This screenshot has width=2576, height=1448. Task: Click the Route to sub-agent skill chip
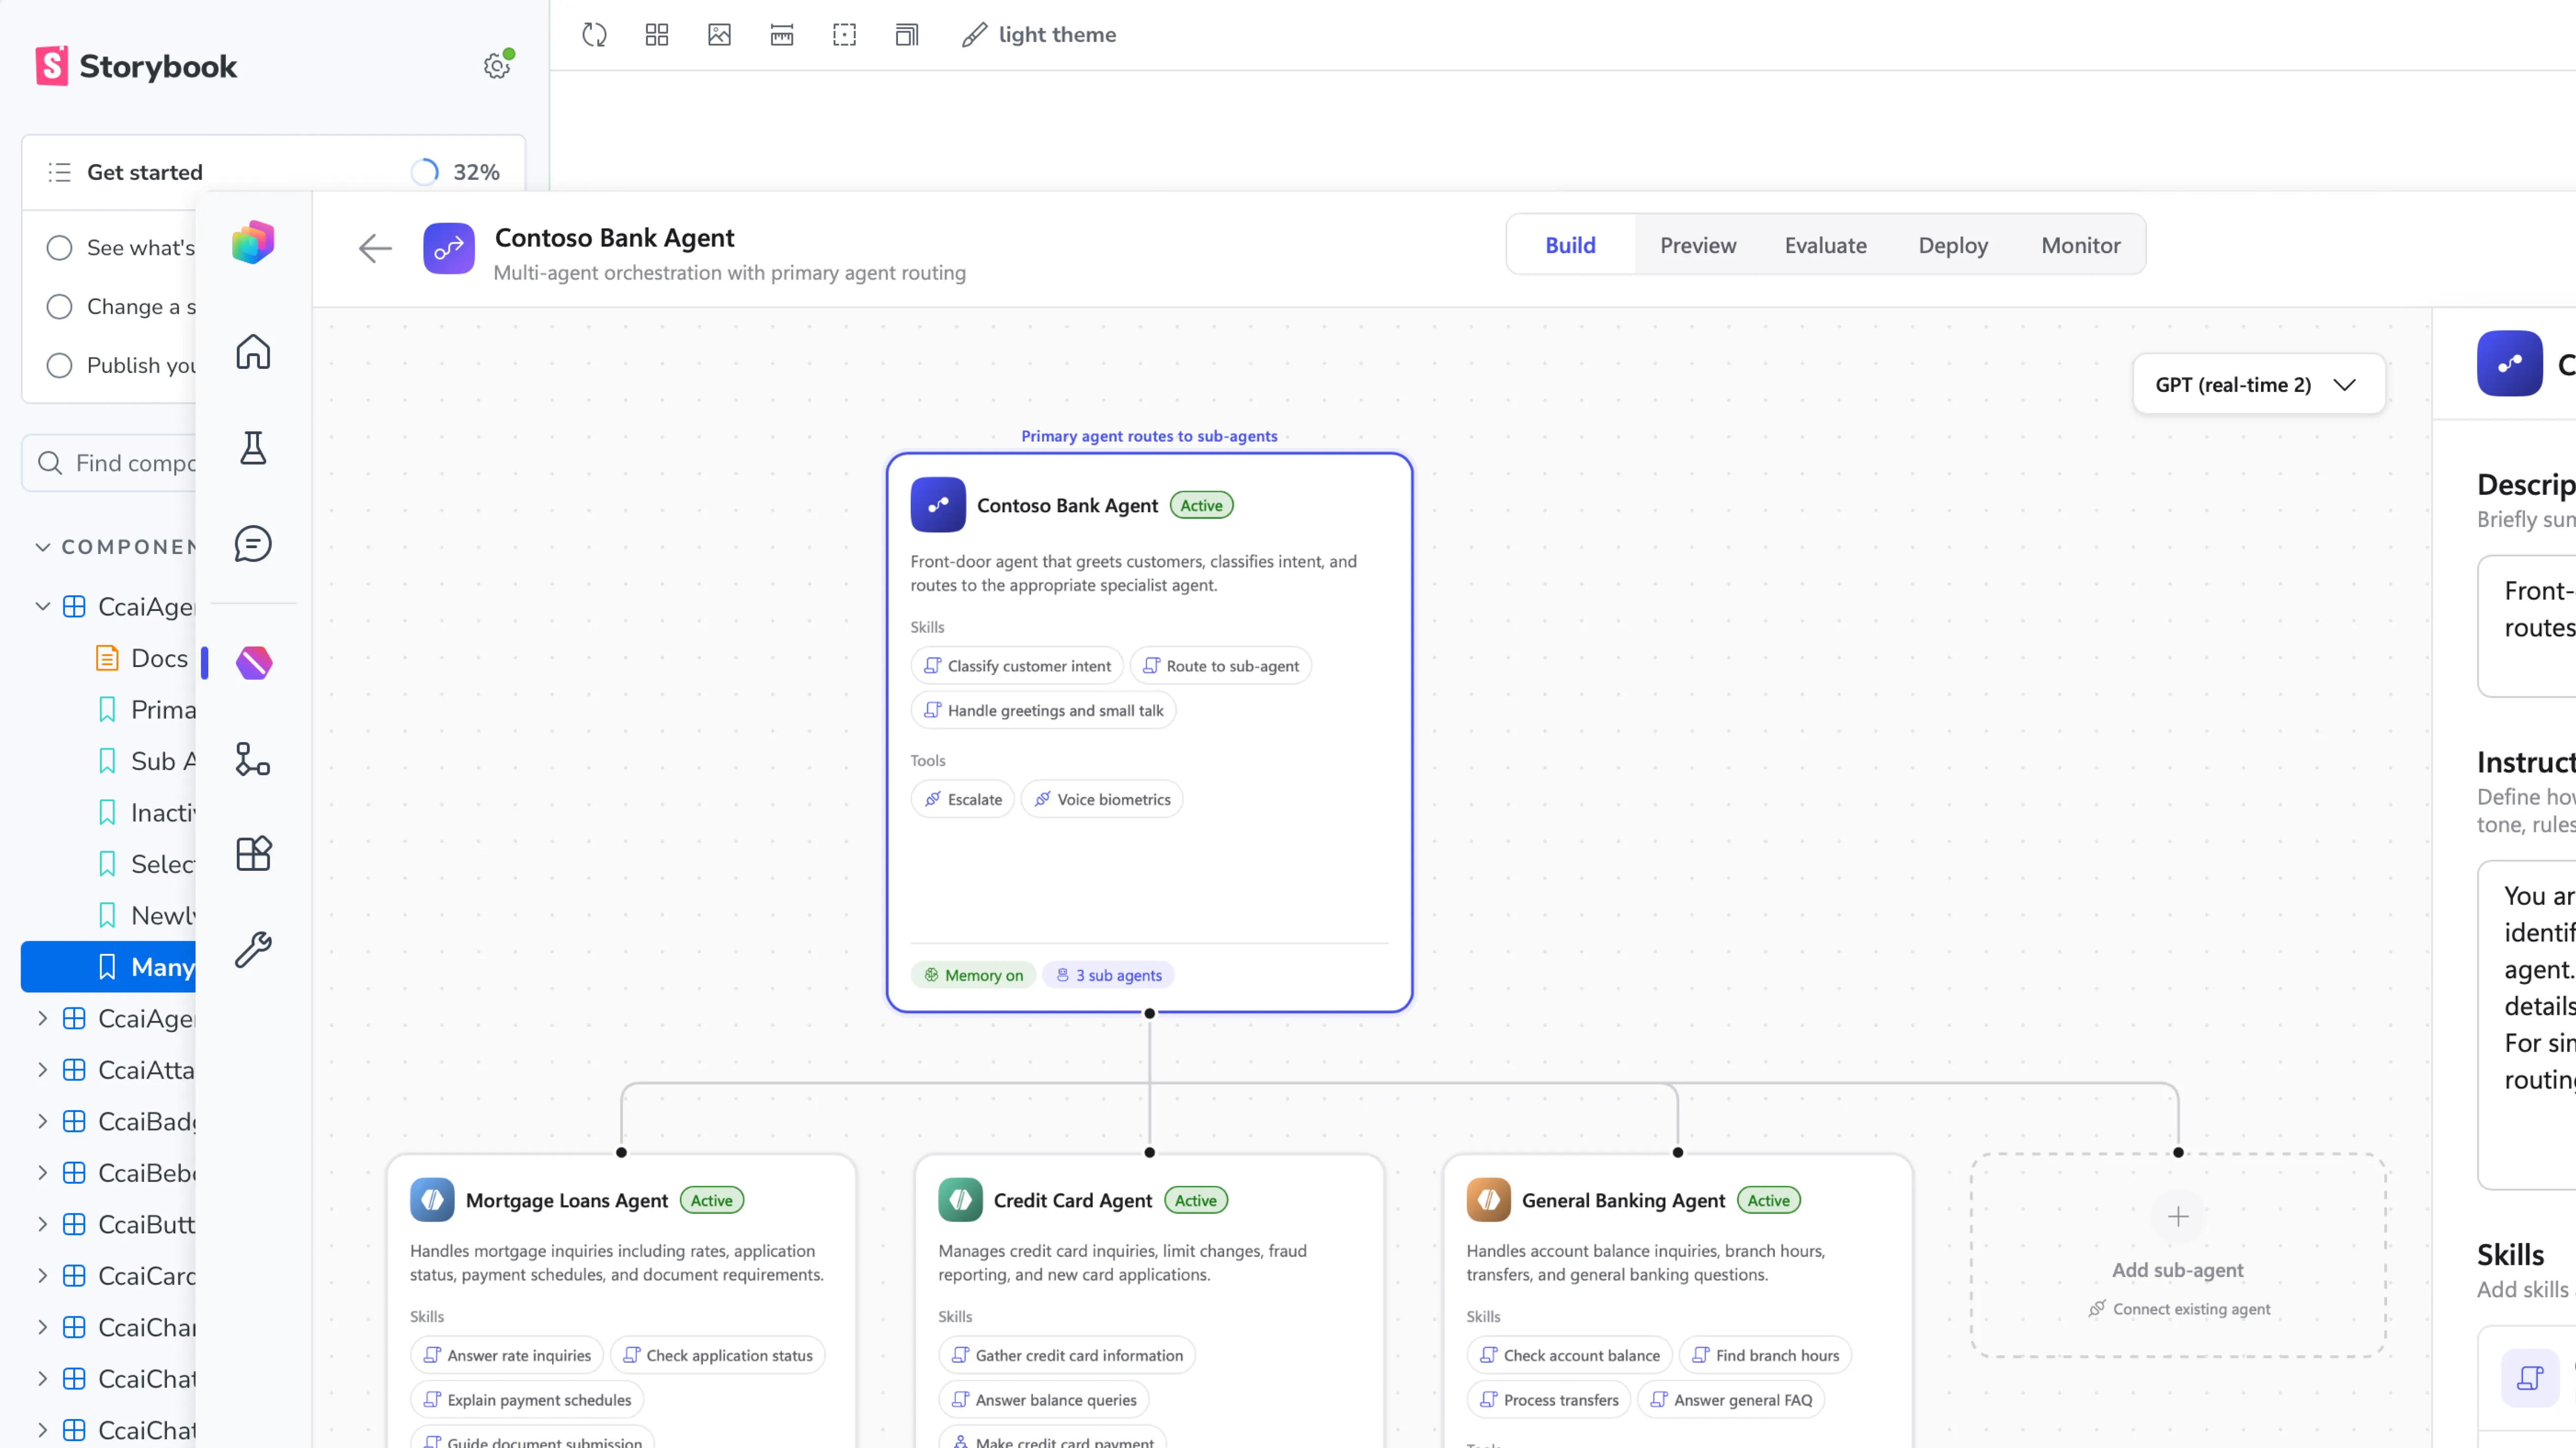pos(1220,666)
